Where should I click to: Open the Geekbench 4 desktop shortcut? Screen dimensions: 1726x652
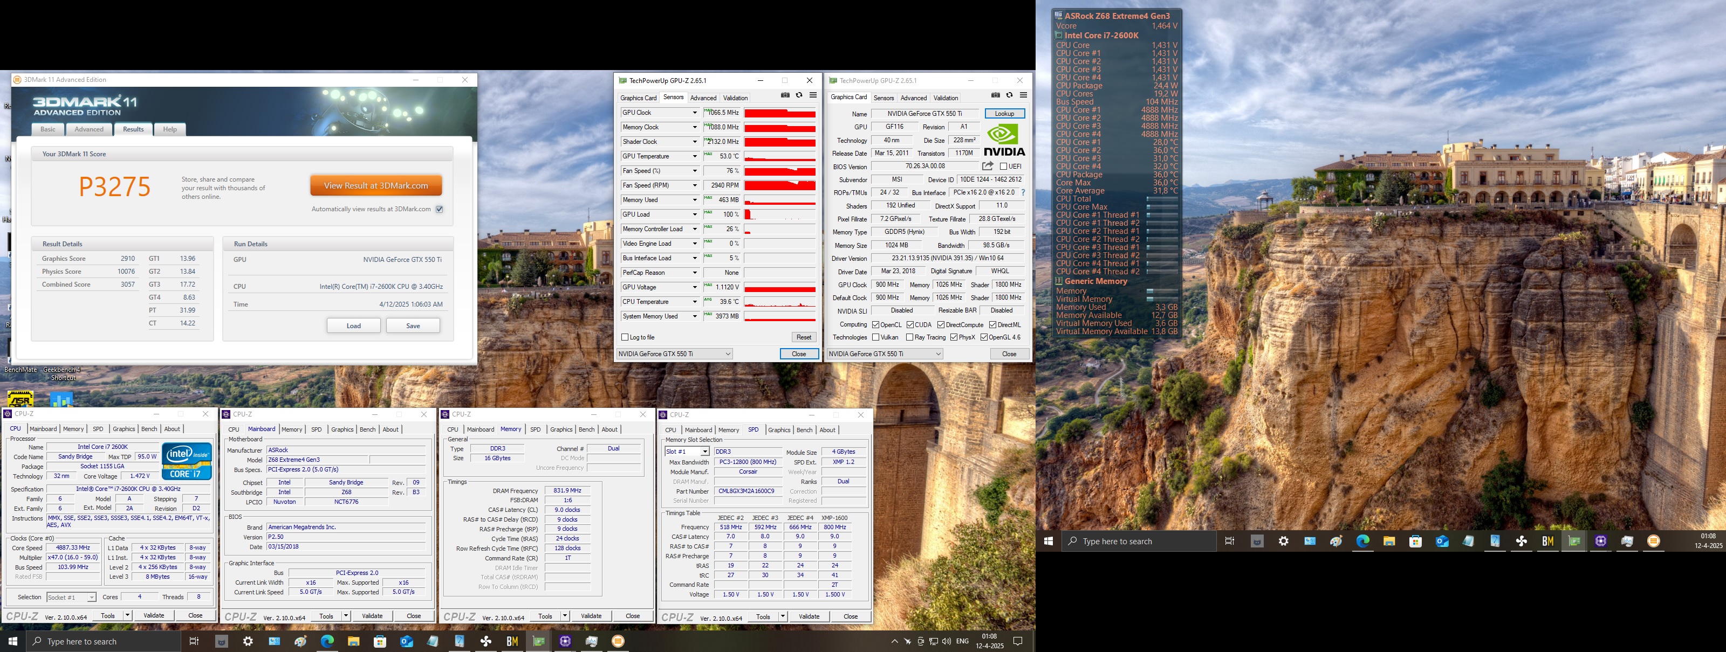[x=61, y=373]
